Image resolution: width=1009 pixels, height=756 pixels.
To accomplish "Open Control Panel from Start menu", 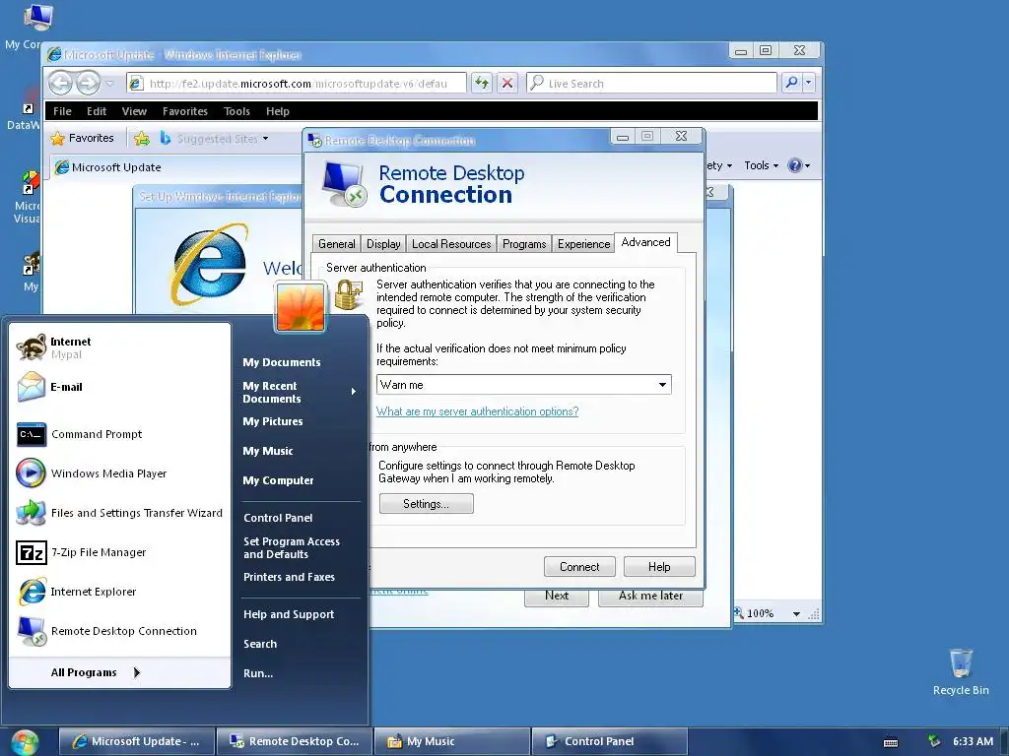I will 278,518.
